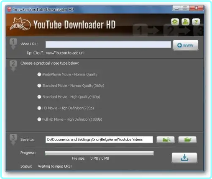The height and width of the screenshot is (179, 212).
Task: Open the output folder with green folder icon
Action: tap(187, 140)
